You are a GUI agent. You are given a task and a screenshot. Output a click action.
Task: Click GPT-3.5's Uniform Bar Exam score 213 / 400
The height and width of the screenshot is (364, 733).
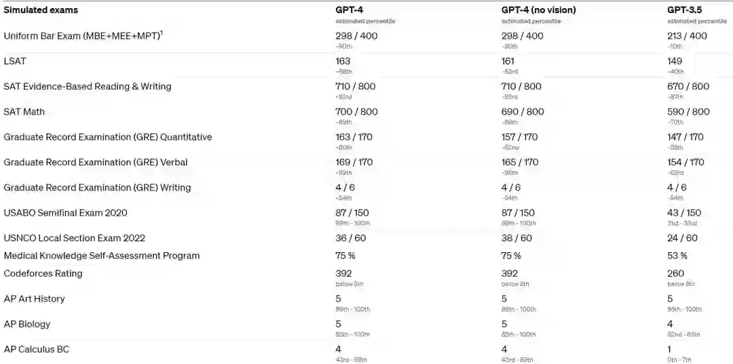[x=687, y=36]
